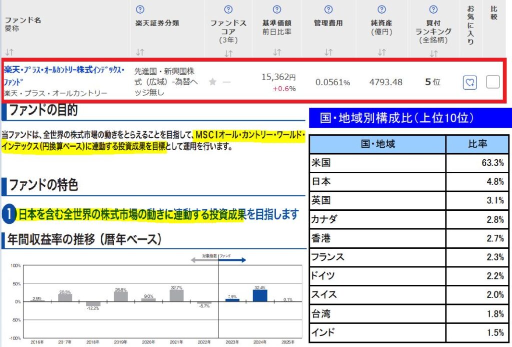The width and height of the screenshot is (512, 347).
Task: Sort by 買付ランキング using sort arrows
Action: pyautogui.click(x=433, y=53)
